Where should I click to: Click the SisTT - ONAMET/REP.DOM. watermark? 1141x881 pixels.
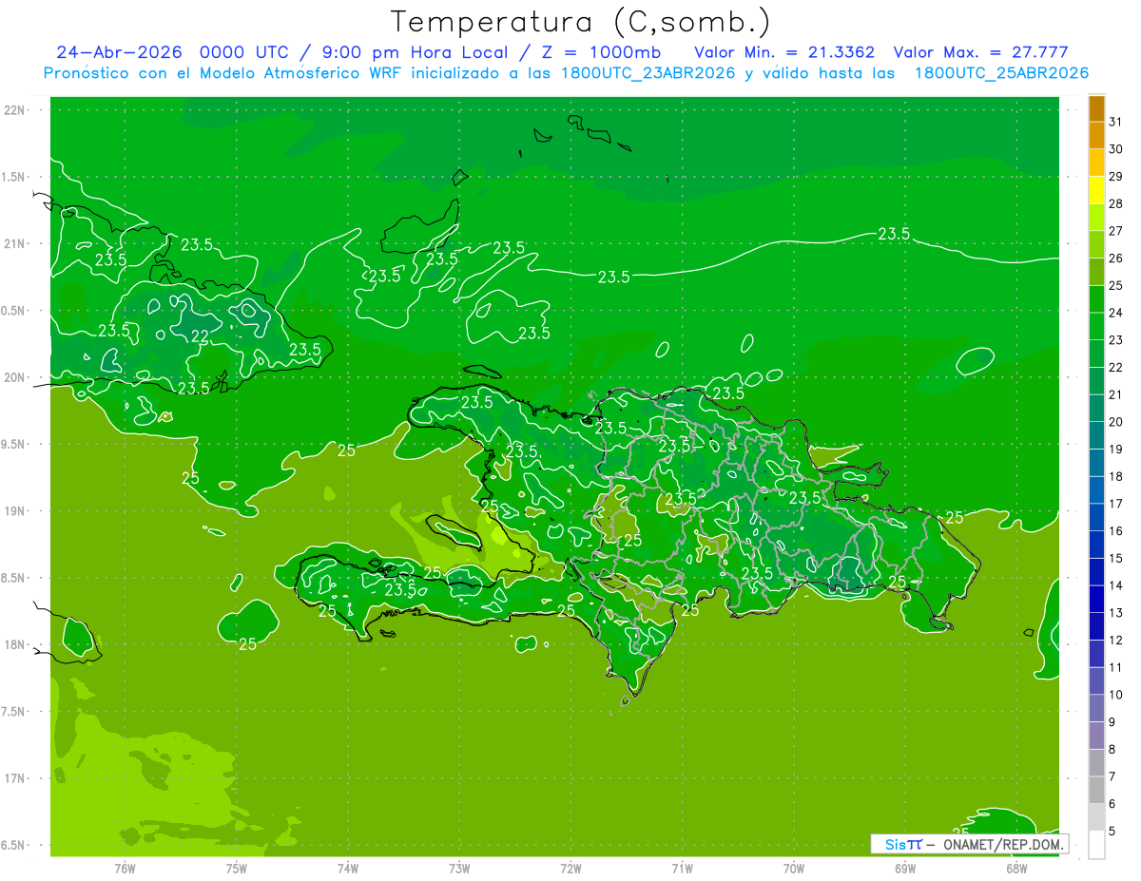click(x=969, y=844)
